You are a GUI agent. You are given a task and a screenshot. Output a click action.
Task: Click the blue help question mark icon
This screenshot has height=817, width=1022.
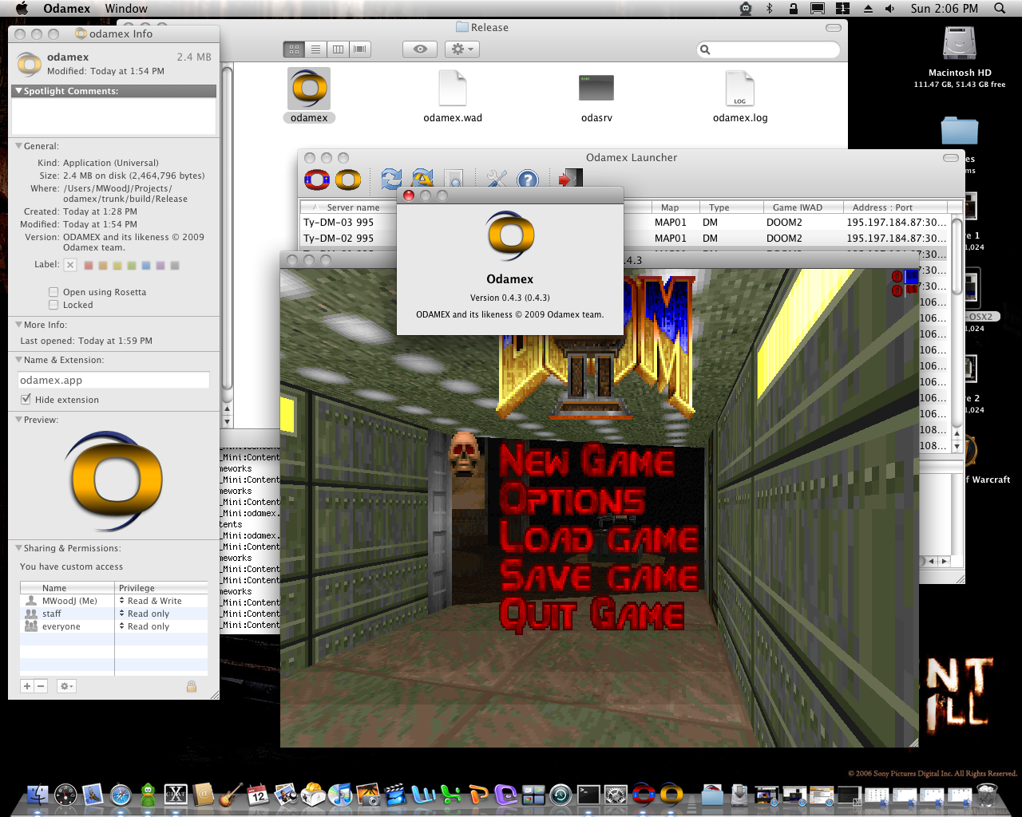coord(528,180)
